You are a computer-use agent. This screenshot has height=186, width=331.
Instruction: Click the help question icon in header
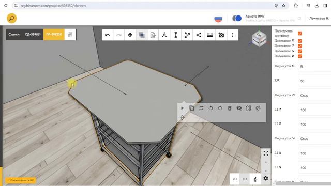click(299, 19)
